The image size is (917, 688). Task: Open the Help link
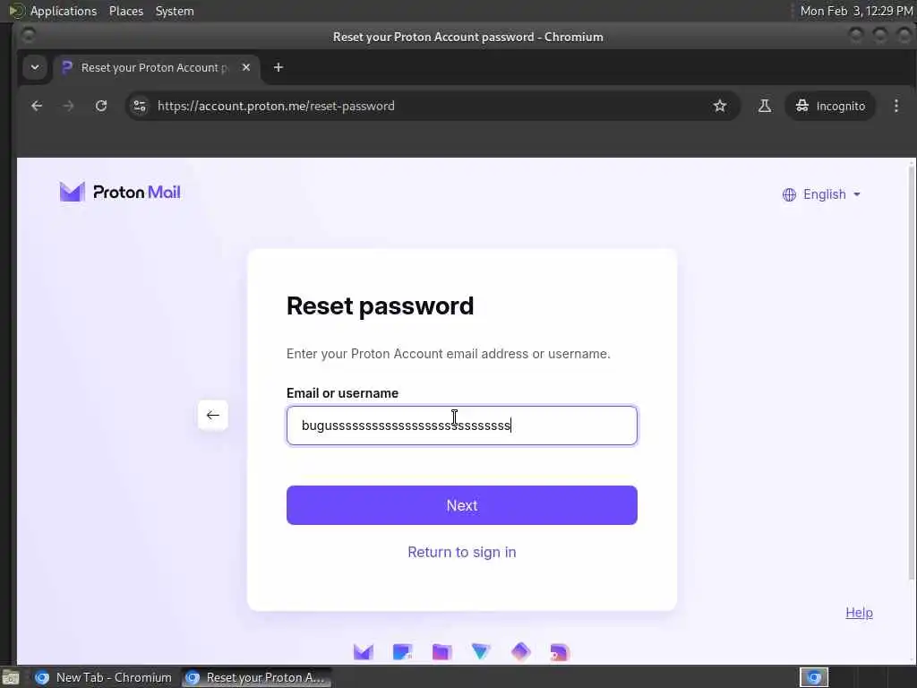(x=859, y=613)
